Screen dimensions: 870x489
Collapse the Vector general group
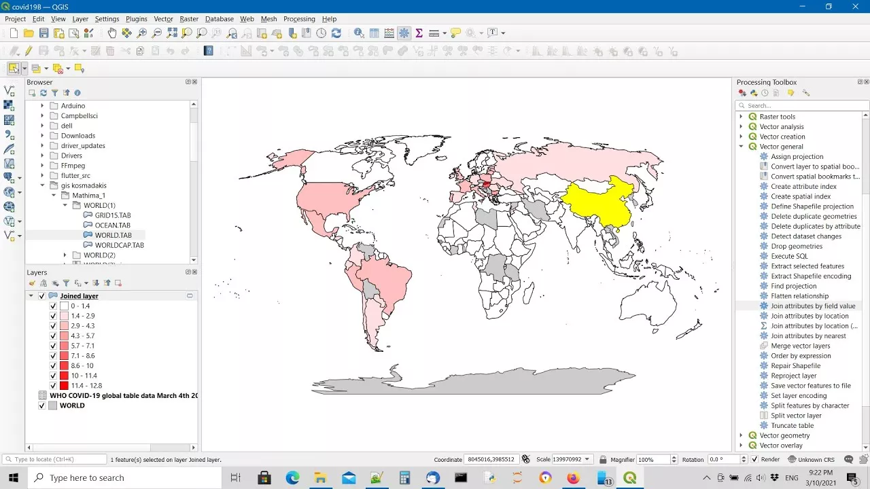click(741, 147)
